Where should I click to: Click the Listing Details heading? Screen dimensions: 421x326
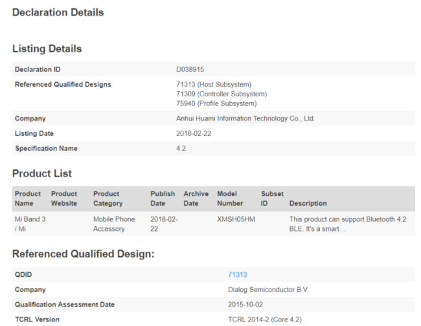pos(47,49)
